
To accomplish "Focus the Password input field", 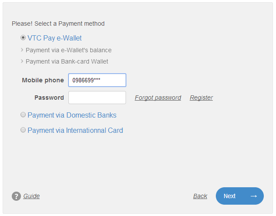I will pos(97,98).
